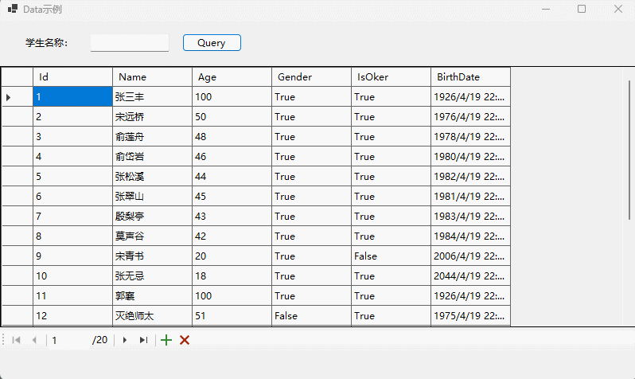
Task: Select Age cell 50 for 宋远桥
Action: [x=232, y=117]
